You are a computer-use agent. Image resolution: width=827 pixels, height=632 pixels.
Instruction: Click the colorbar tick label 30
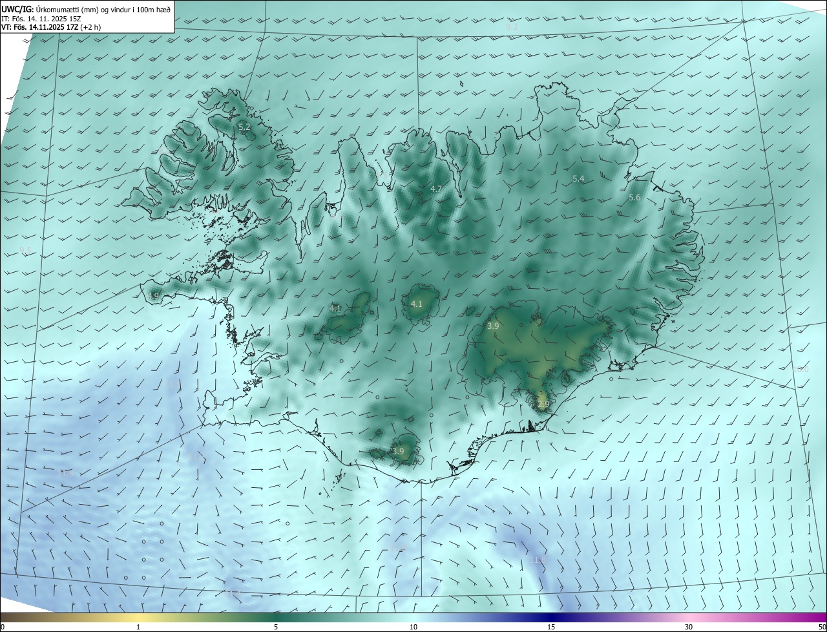point(689,627)
